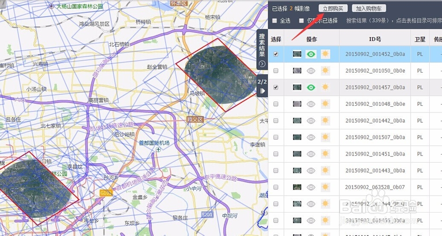Open thumbnail of 20150902_001050_0b0e
This screenshot has width=442, height=236.
point(297,70)
